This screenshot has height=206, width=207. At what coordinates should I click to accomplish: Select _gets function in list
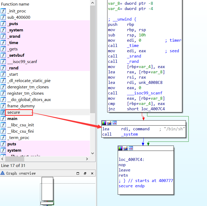click(13, 49)
